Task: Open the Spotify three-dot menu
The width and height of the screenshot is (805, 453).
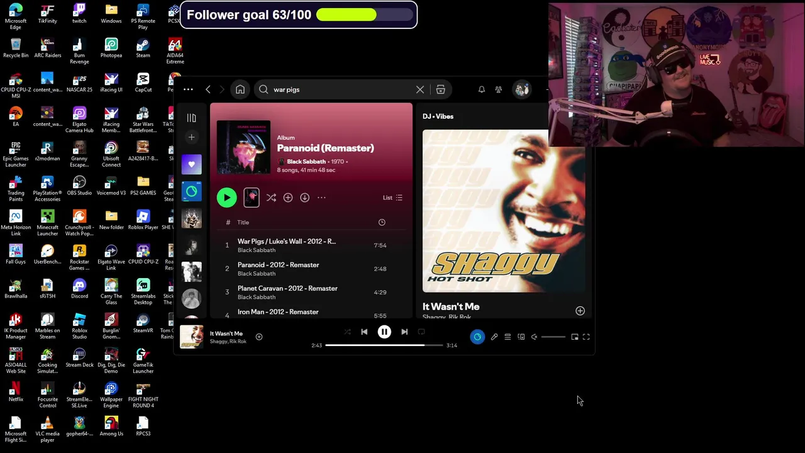Action: 188,89
